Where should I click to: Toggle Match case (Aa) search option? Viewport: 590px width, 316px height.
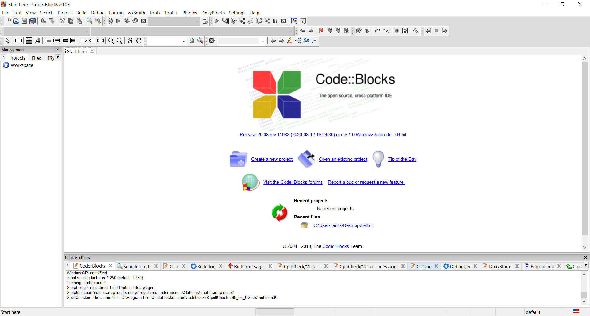click(x=306, y=40)
